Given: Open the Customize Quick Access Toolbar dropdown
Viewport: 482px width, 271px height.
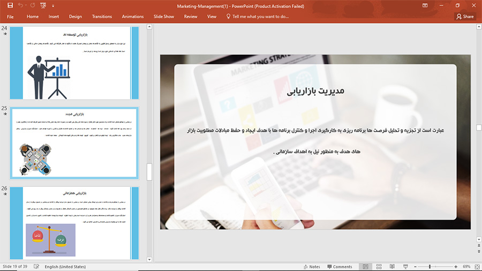Looking at the screenshot, I should pyautogui.click(x=54, y=5).
